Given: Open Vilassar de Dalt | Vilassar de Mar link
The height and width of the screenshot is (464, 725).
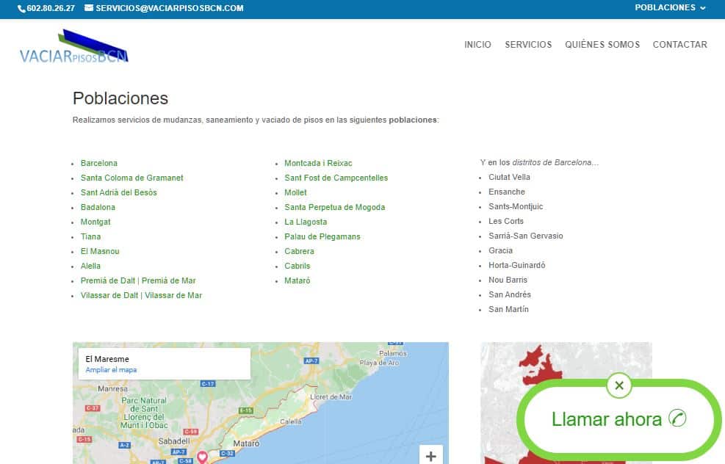Looking at the screenshot, I should tap(141, 295).
